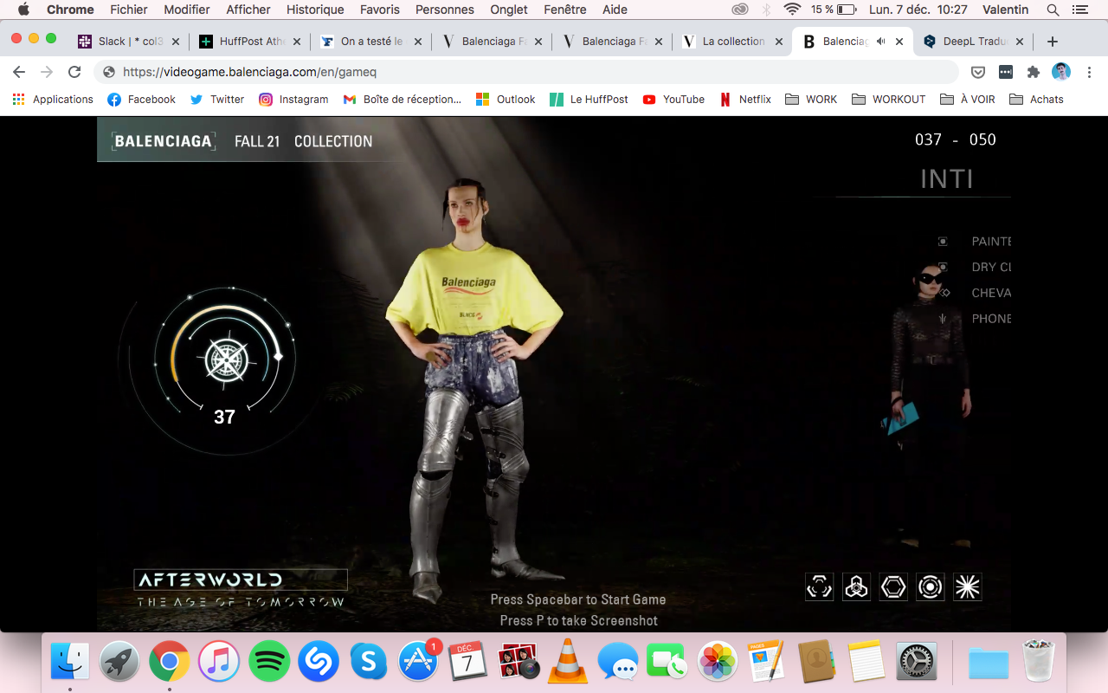The height and width of the screenshot is (693, 1108).
Task: Close the Slack tab
Action: [x=176, y=42]
